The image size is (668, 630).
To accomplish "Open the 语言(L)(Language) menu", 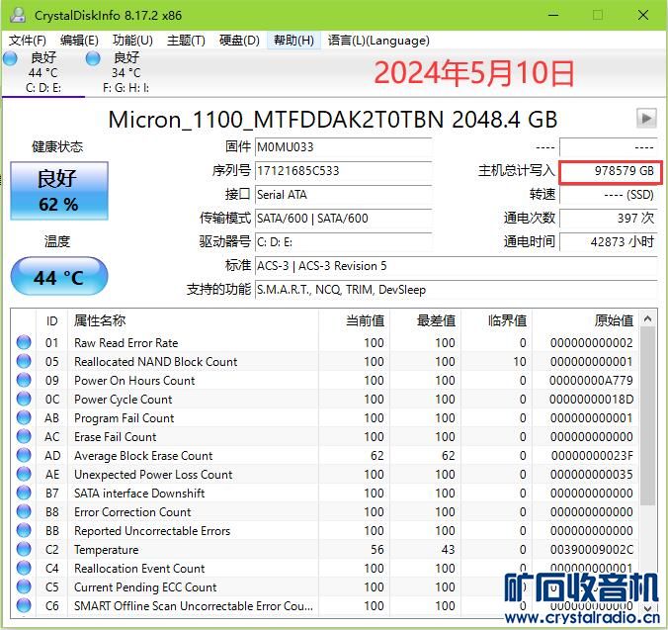I will (378, 41).
